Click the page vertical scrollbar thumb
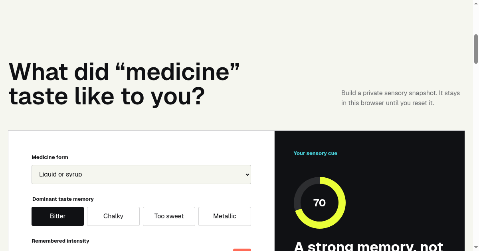This screenshot has height=251, width=479. 476,49
